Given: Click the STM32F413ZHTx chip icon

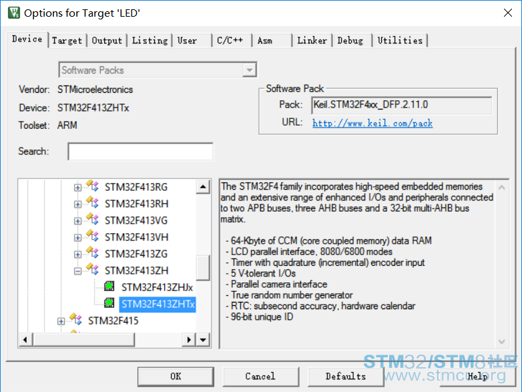Looking at the screenshot, I should click(x=109, y=303).
